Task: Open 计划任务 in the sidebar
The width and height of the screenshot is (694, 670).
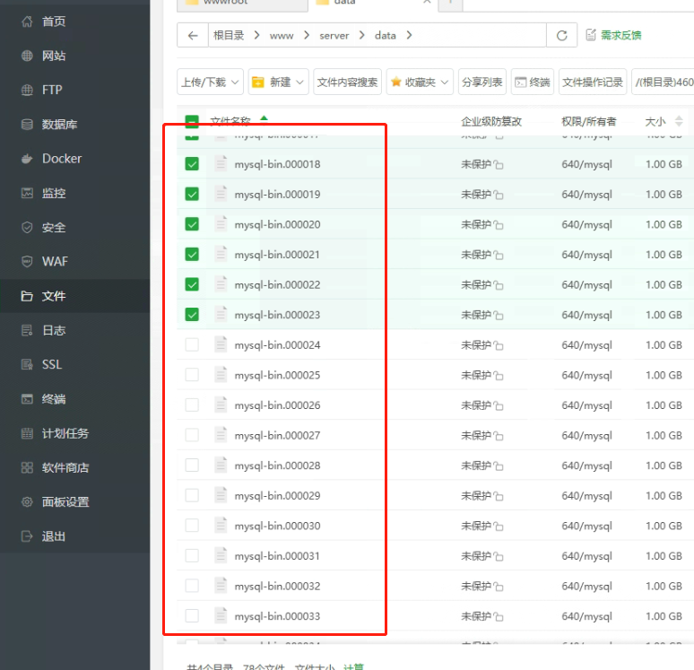Action: (65, 433)
